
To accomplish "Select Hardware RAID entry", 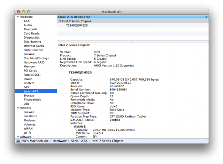I will click(x=34, y=62).
